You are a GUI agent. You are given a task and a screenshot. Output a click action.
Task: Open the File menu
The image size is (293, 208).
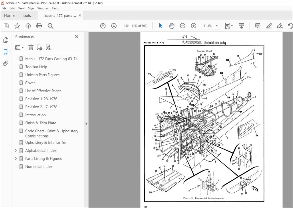click(x=4, y=8)
